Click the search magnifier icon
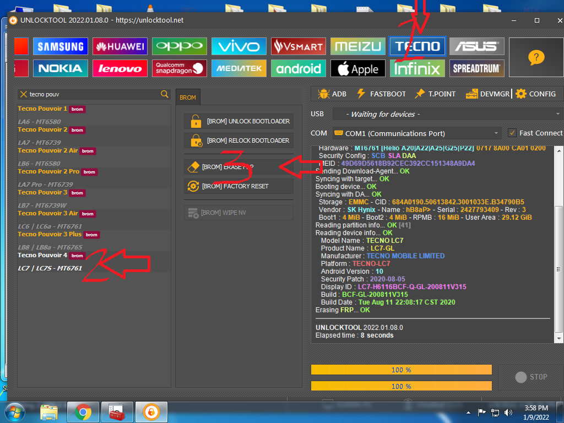The image size is (564, 423). click(165, 94)
